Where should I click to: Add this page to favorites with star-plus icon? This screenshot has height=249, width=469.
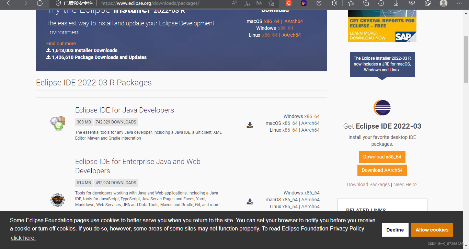point(271,3)
